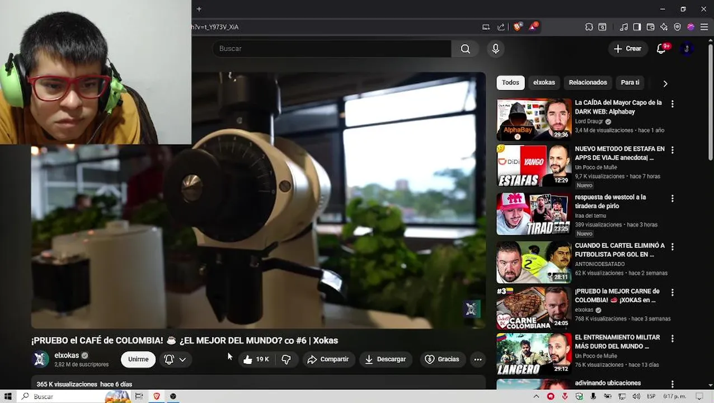Open options for CUANDO EL CARTEL ELIMINÓ video
The image size is (714, 403).
[x=673, y=246]
